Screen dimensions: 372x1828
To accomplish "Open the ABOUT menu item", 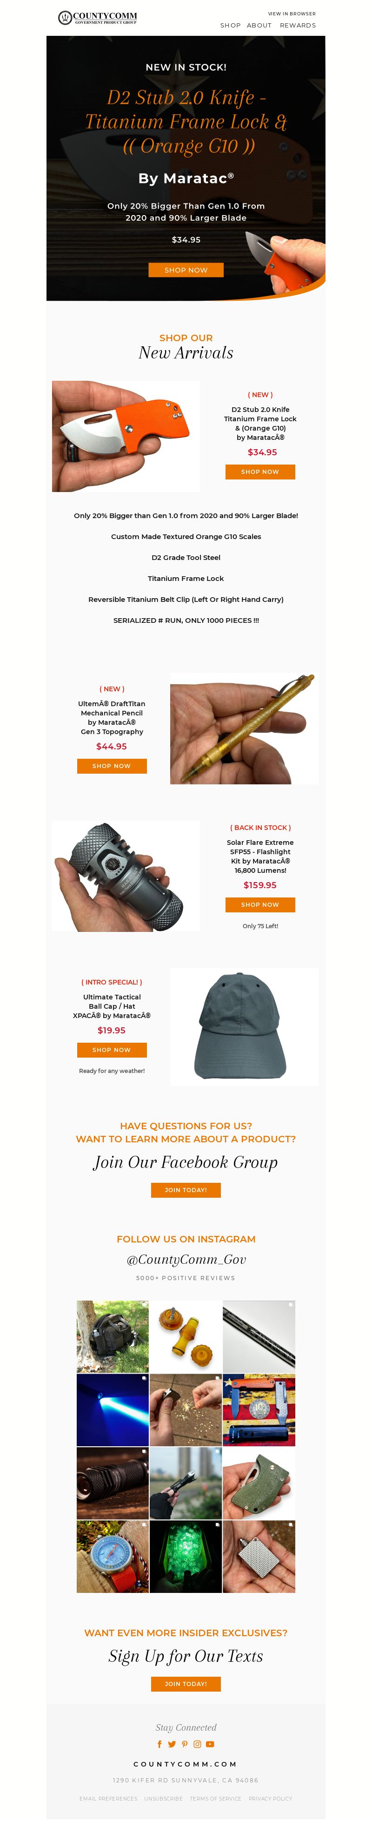I will click(x=259, y=26).
